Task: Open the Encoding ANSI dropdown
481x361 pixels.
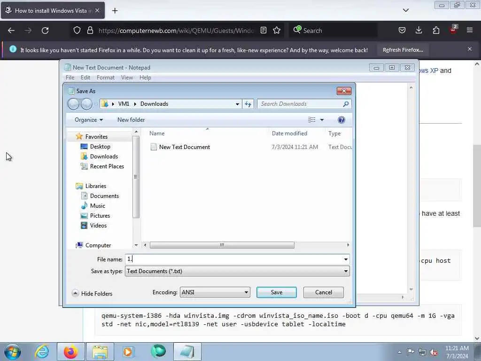Action: click(215, 292)
